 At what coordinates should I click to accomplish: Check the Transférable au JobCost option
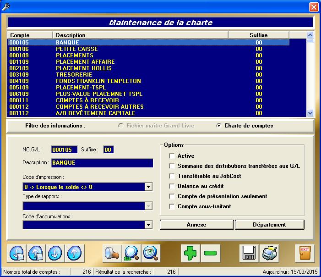[x=172, y=176]
